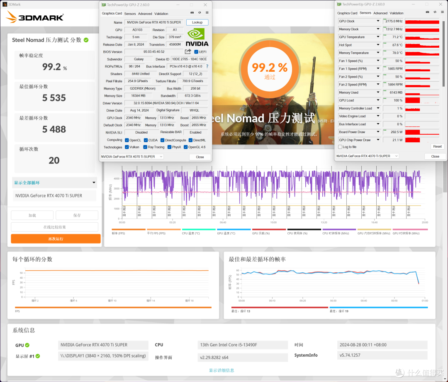Image resolution: width=448 pixels, height=382 pixels.
Task: Toggle the CUDA checkbox
Action: pyautogui.click(x=146, y=140)
